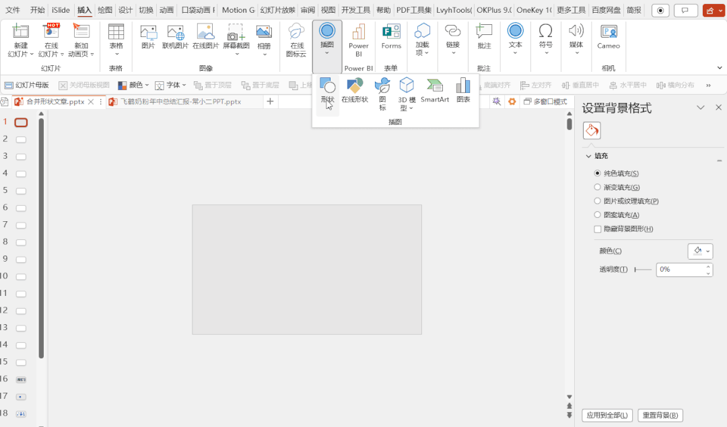Click the record button in the title bar
The image size is (727, 427).
660,10
